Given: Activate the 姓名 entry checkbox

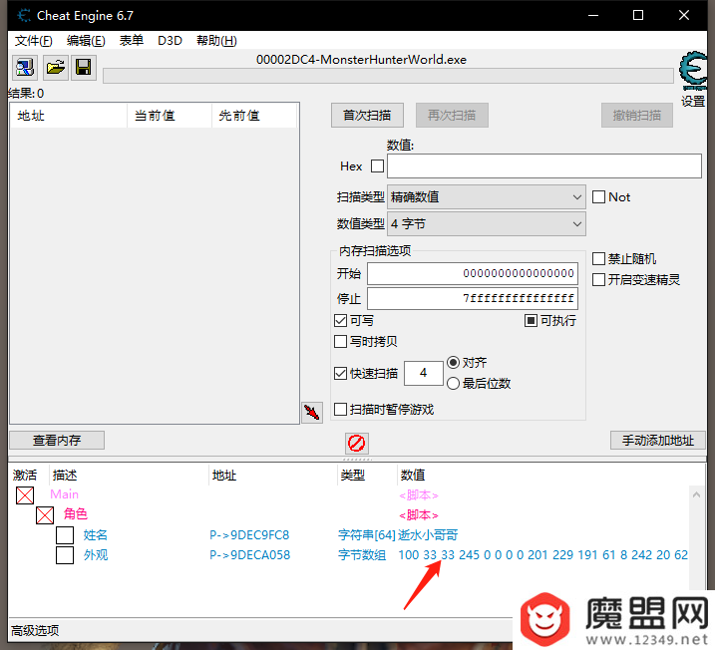Looking at the screenshot, I should 65,535.
